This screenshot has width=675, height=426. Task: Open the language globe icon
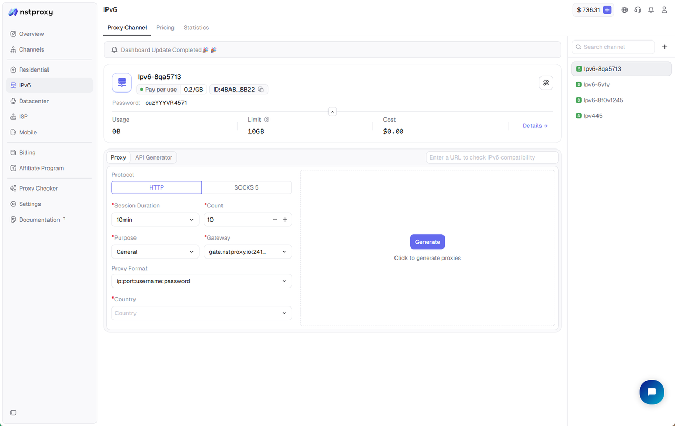(x=624, y=10)
